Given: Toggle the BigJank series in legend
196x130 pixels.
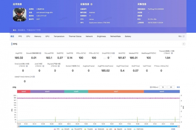Looking at the screenshot, I should [118, 129].
